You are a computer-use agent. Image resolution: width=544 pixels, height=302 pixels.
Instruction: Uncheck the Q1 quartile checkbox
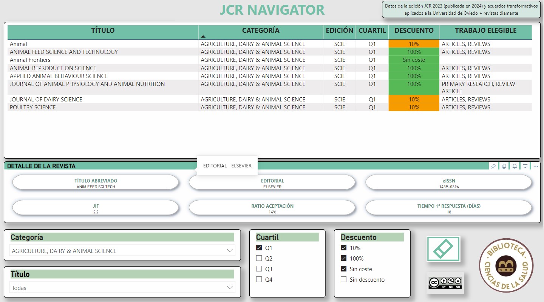[x=259, y=248]
